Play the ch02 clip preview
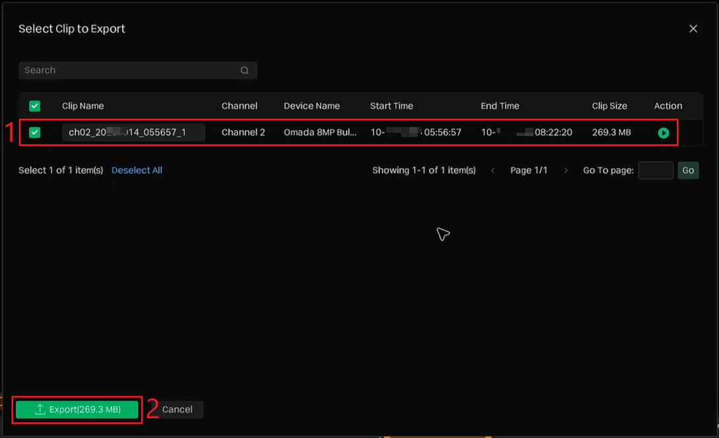Image resolution: width=719 pixels, height=438 pixels. (x=663, y=133)
